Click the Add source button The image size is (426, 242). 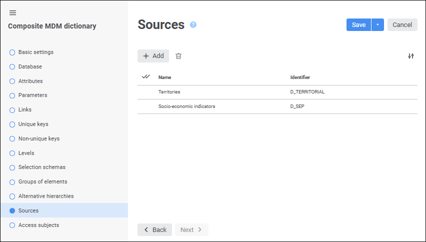tap(153, 56)
